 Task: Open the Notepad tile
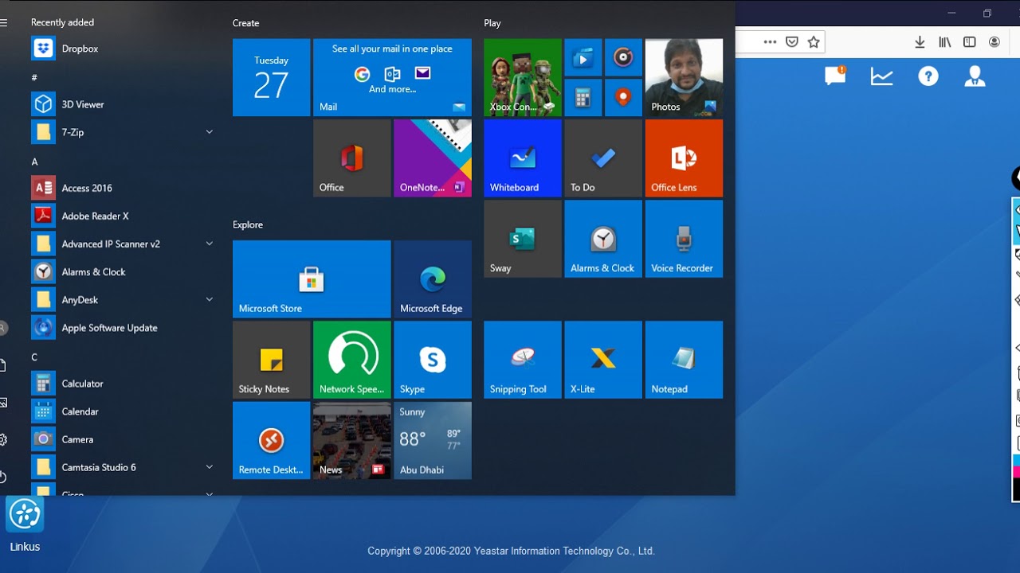tap(684, 359)
